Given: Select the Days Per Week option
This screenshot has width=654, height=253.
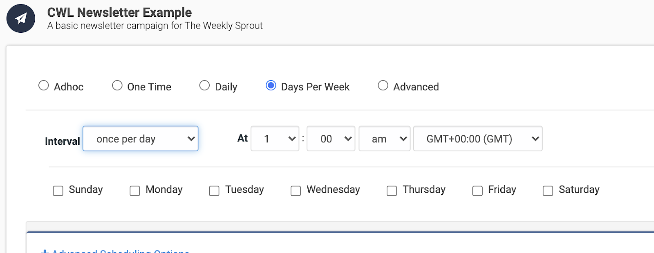Looking at the screenshot, I should click(271, 85).
